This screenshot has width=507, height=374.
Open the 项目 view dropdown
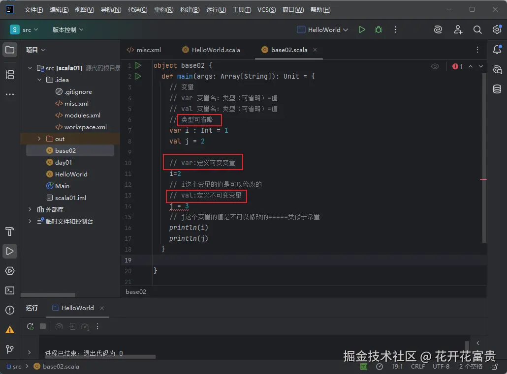click(35, 50)
